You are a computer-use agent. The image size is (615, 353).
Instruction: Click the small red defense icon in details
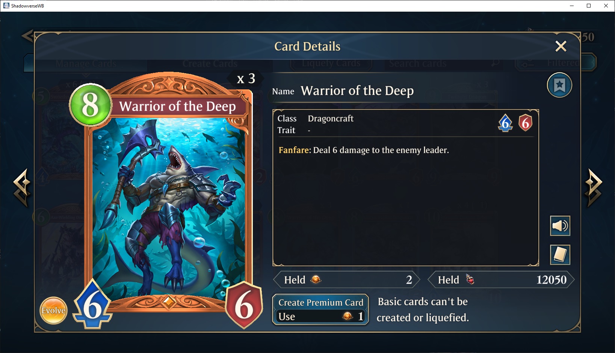click(525, 123)
